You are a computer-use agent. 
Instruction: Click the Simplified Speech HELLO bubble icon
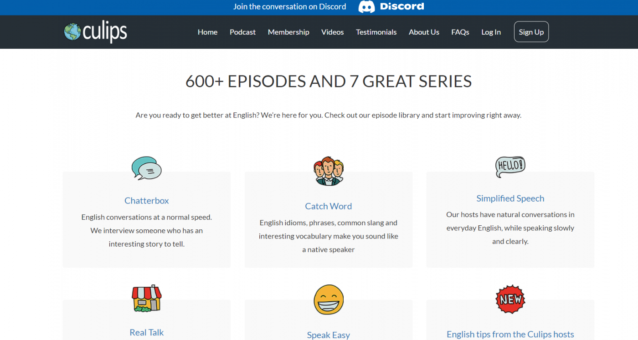(x=510, y=167)
